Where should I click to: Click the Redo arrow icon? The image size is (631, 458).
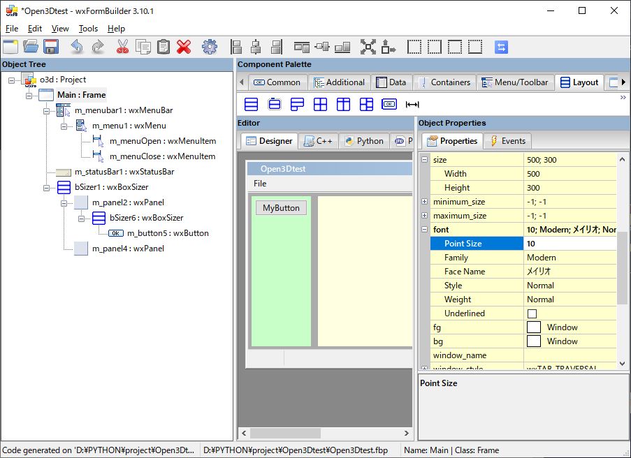[x=98, y=47]
